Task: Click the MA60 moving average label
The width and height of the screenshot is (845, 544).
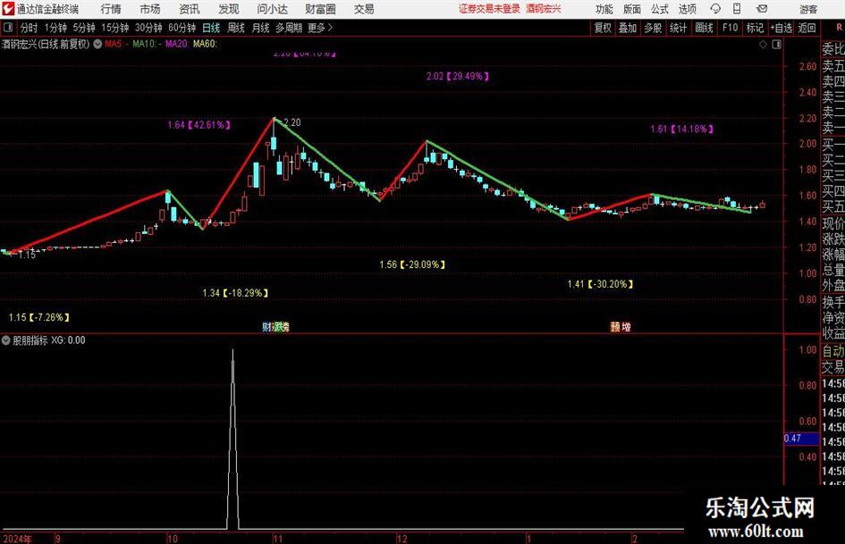Action: pyautogui.click(x=205, y=44)
